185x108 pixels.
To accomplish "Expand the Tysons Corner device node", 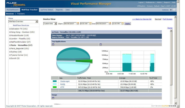I will (10, 55).
